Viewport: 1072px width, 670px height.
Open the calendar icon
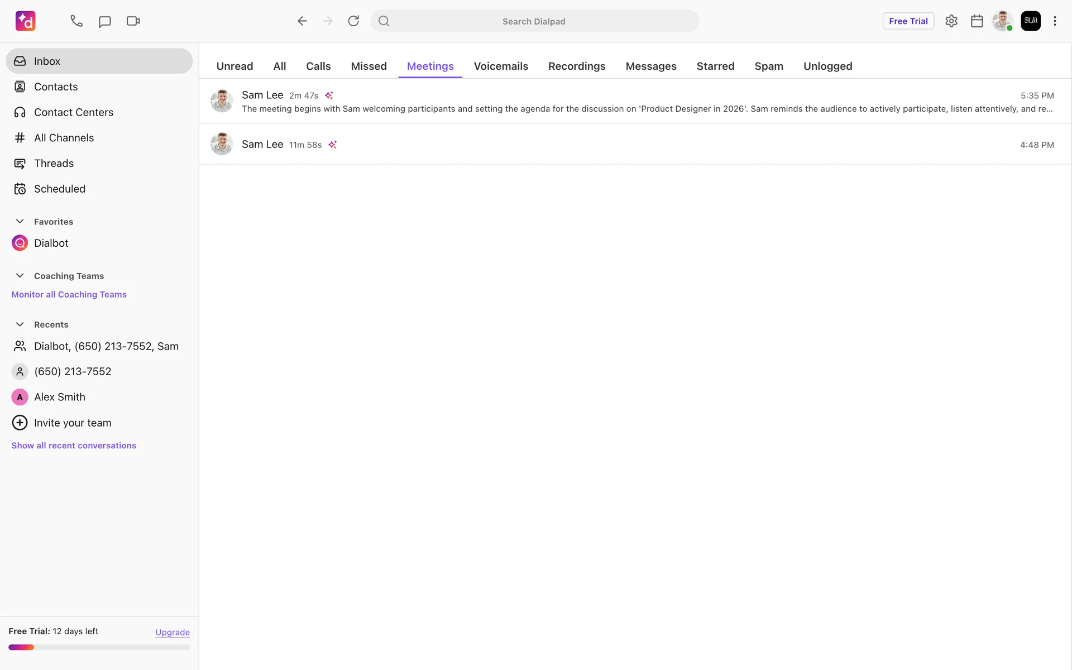pyautogui.click(x=977, y=21)
